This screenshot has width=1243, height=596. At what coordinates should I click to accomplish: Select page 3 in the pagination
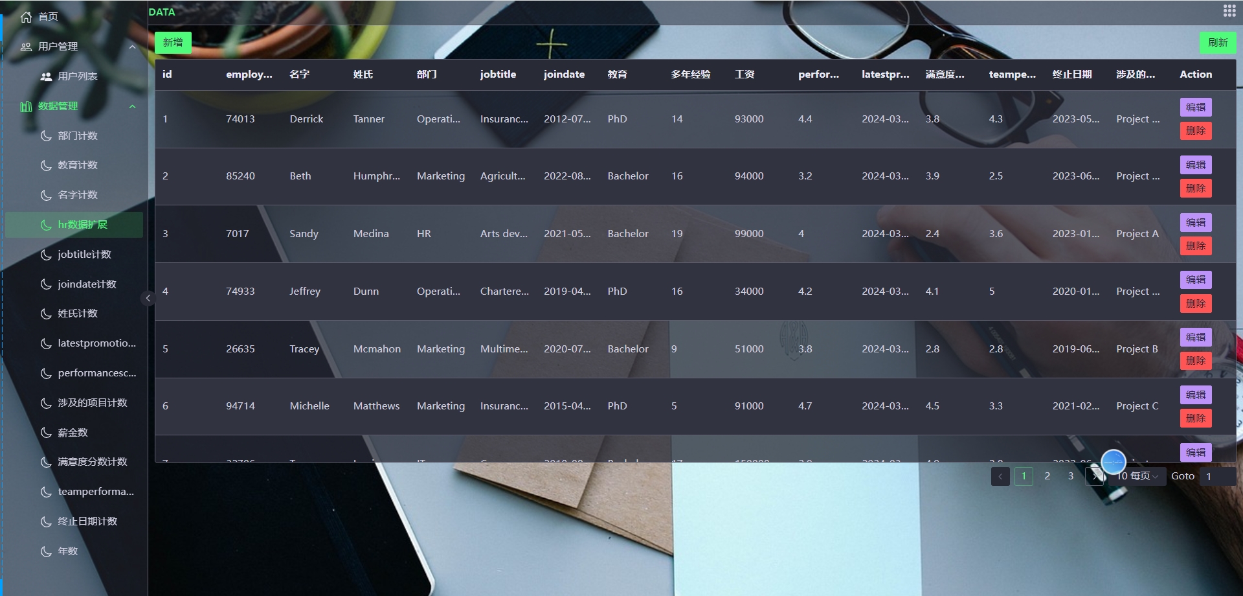pyautogui.click(x=1071, y=476)
